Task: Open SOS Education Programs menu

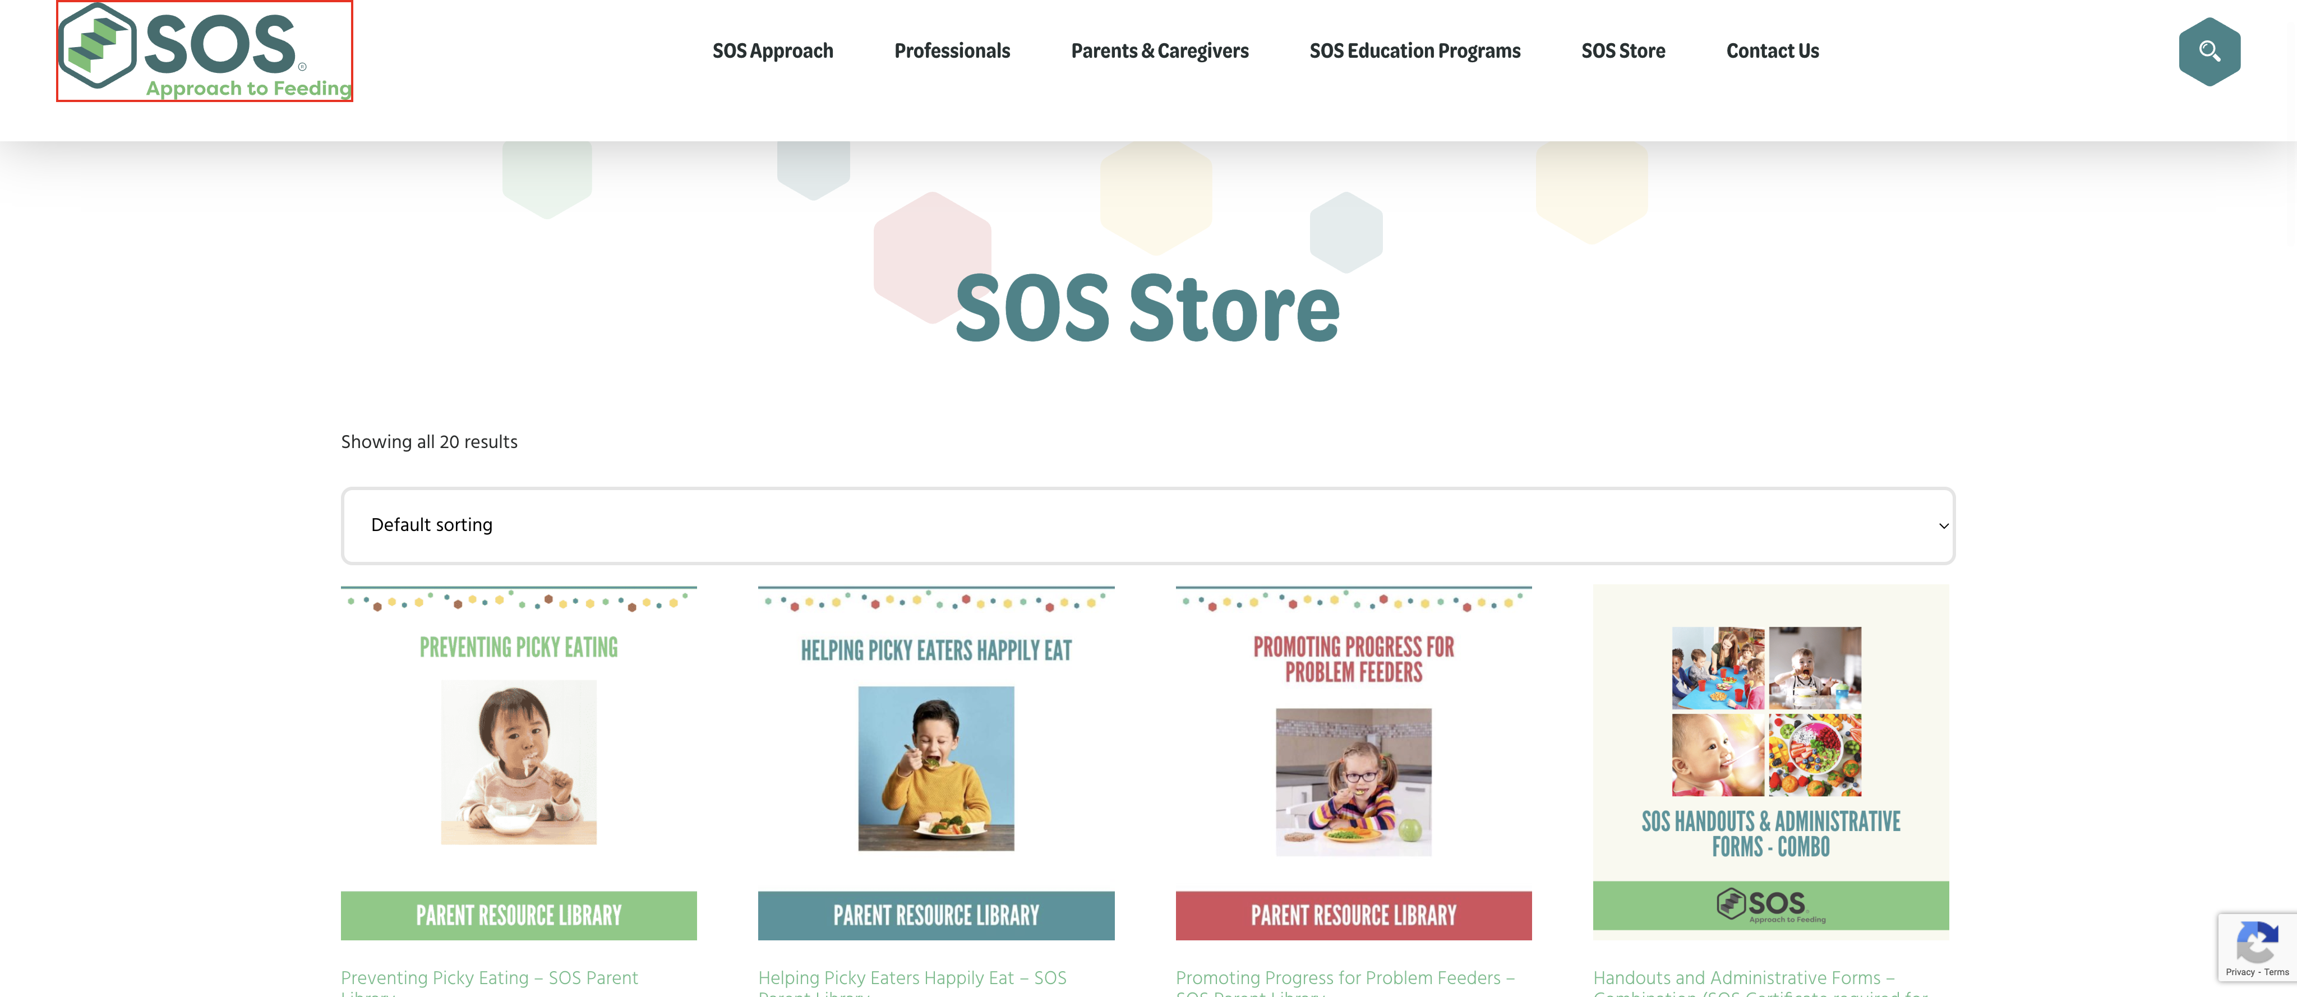Action: [1414, 51]
